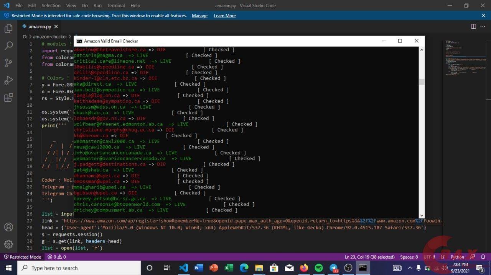This screenshot has height=275, width=491.
Task: Close the amazon.py editor tab
Action: click(x=56, y=26)
